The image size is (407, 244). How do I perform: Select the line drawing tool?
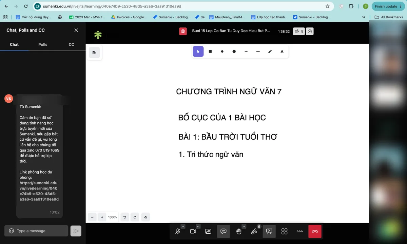(258, 52)
